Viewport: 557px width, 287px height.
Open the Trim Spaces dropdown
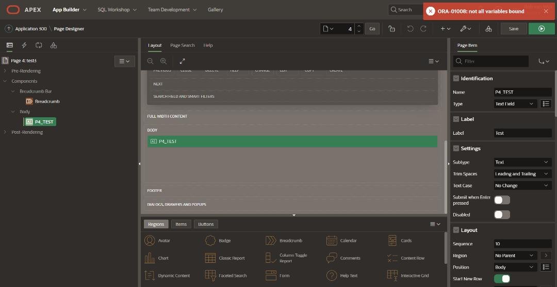pos(522,174)
